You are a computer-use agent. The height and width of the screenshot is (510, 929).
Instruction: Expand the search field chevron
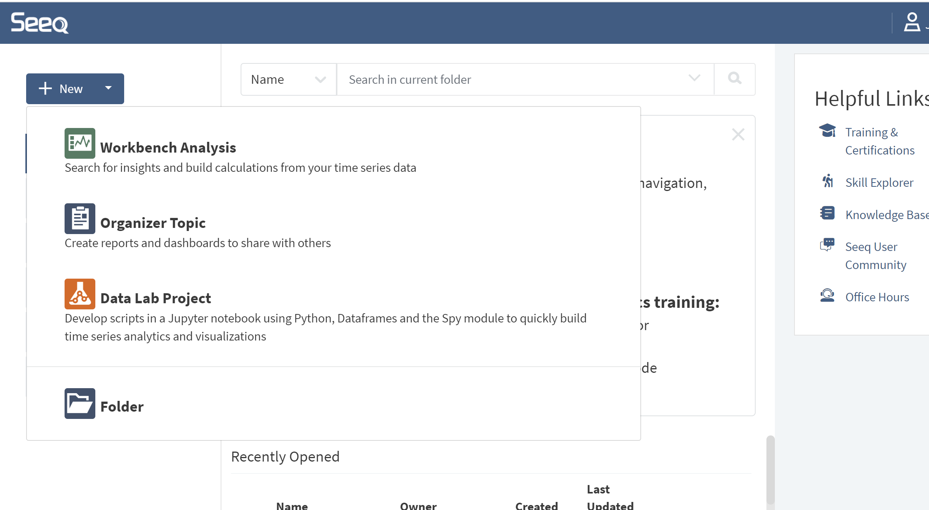694,78
